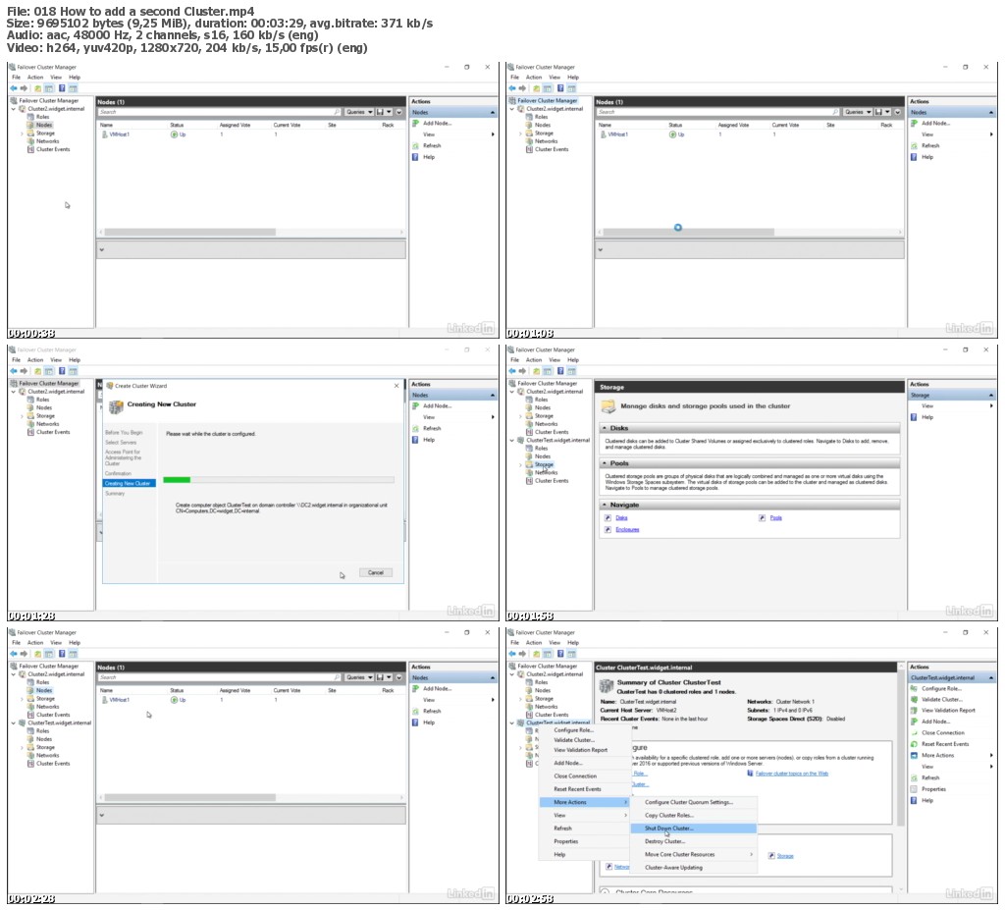Open Failover cluster topics on the Web link
Screen dimensions: 1005x910
[x=792, y=774]
